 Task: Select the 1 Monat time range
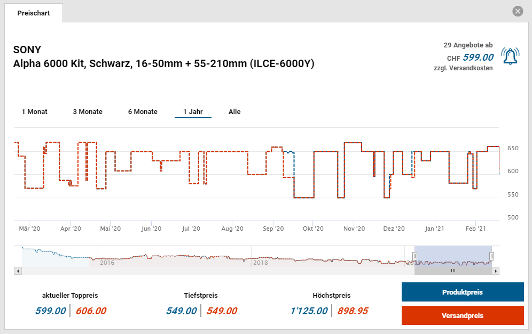(35, 112)
